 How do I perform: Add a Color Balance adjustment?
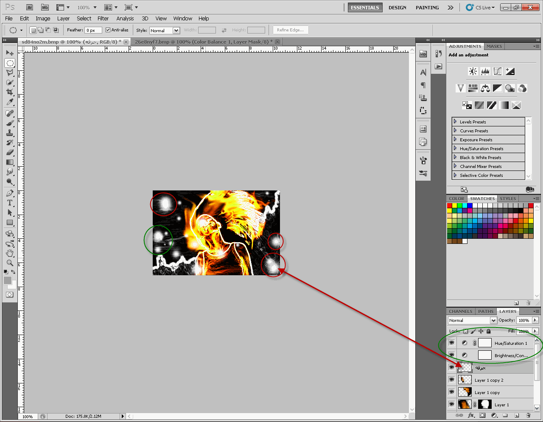[485, 88]
